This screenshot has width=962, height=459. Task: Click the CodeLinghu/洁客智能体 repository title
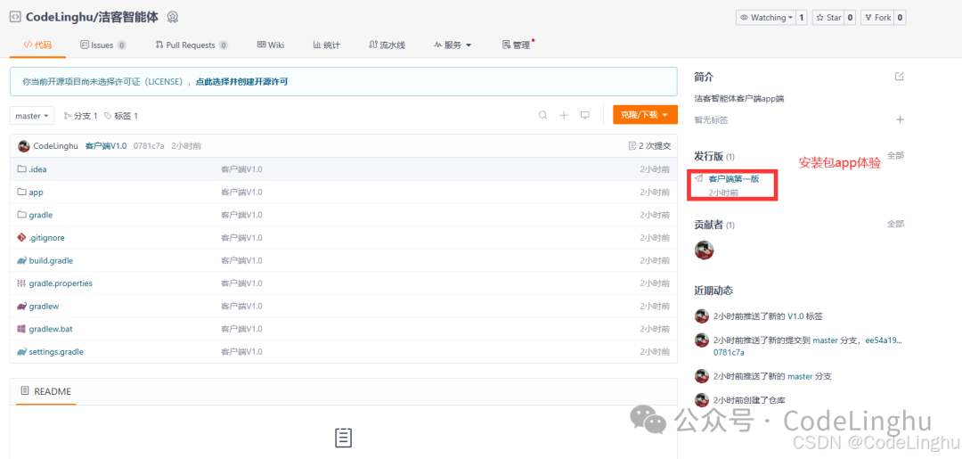click(x=92, y=17)
